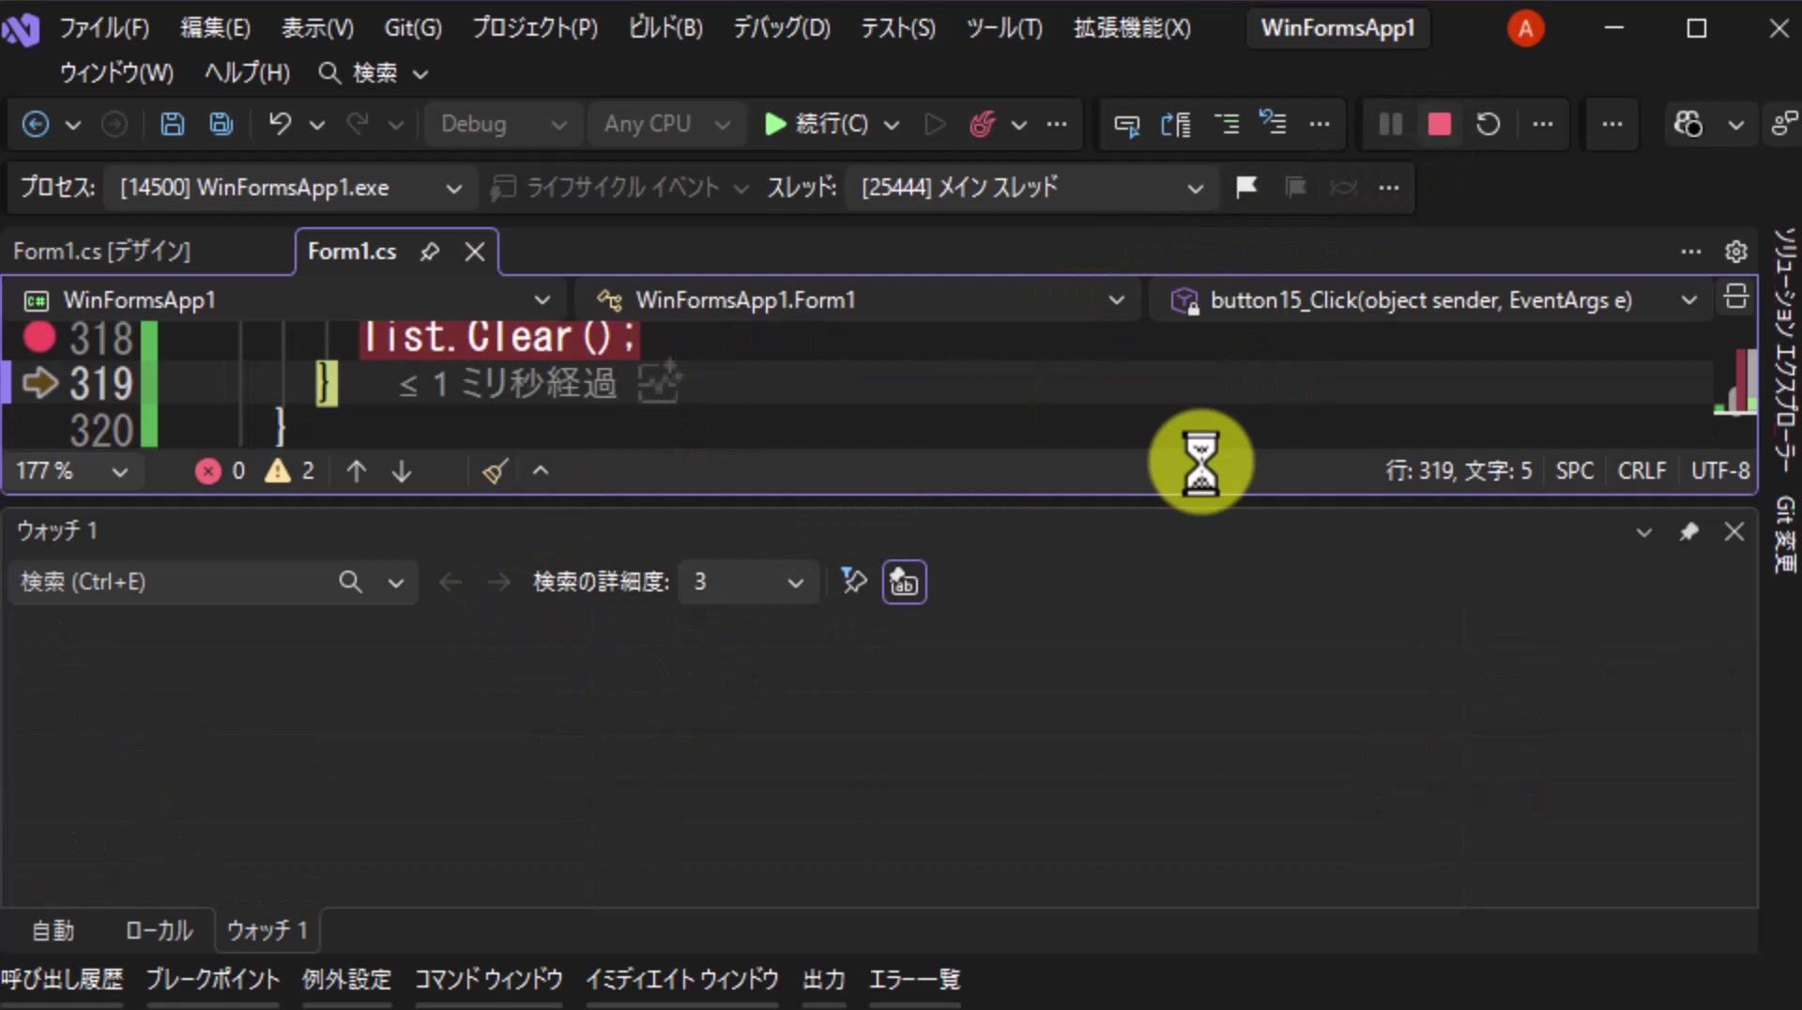This screenshot has width=1802, height=1010.
Task: Click the Hot Reload flame icon
Action: coord(982,124)
